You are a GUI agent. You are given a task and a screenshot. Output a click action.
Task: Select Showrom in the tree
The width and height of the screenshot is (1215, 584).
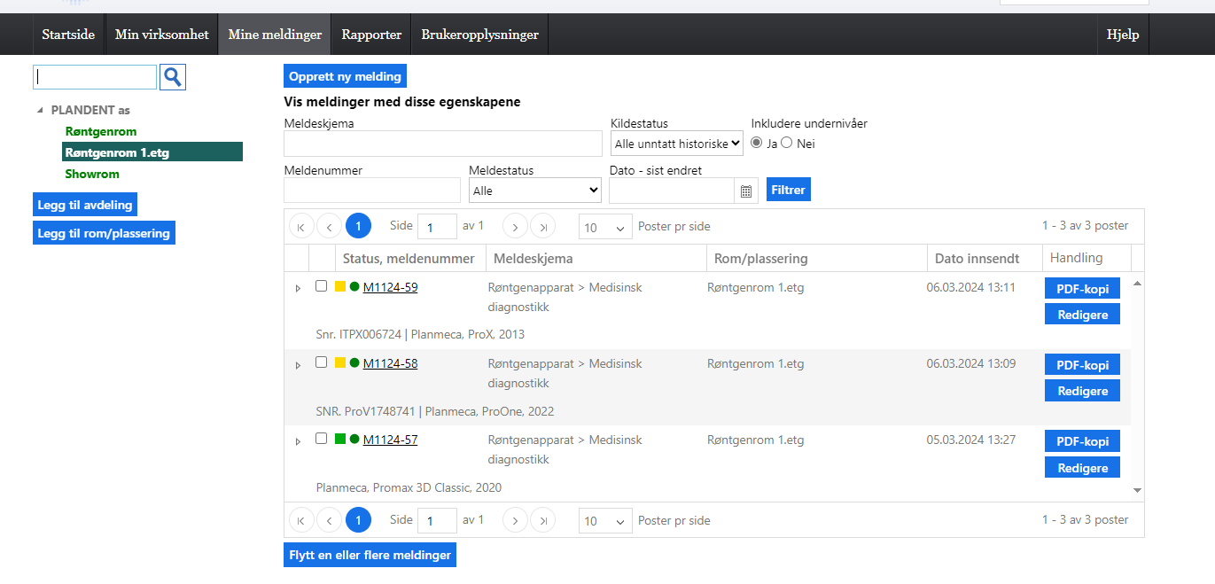tap(92, 174)
